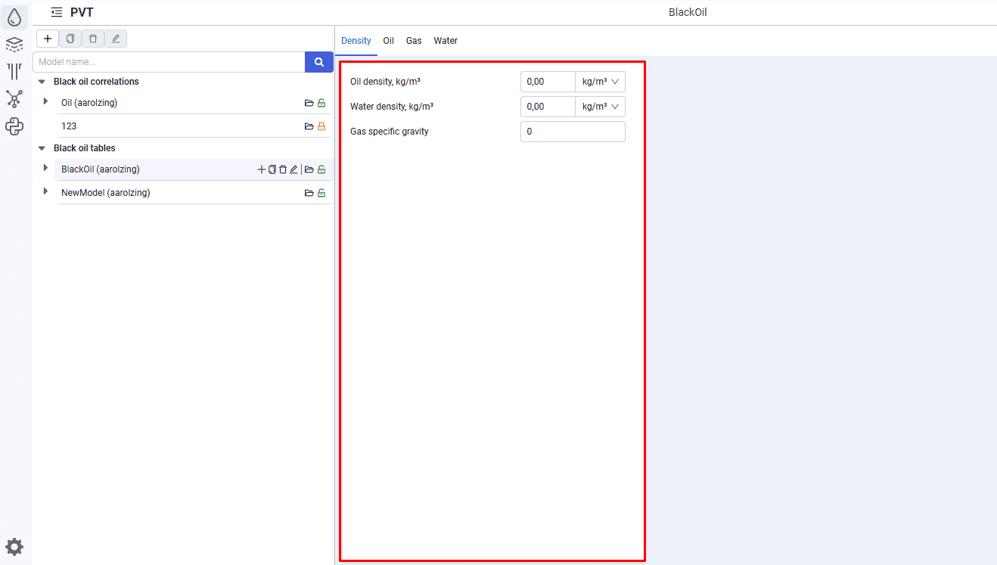
Task: Open water density unit dropdown
Action: [600, 107]
